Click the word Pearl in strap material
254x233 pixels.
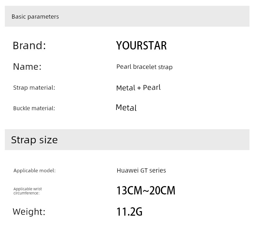point(152,87)
